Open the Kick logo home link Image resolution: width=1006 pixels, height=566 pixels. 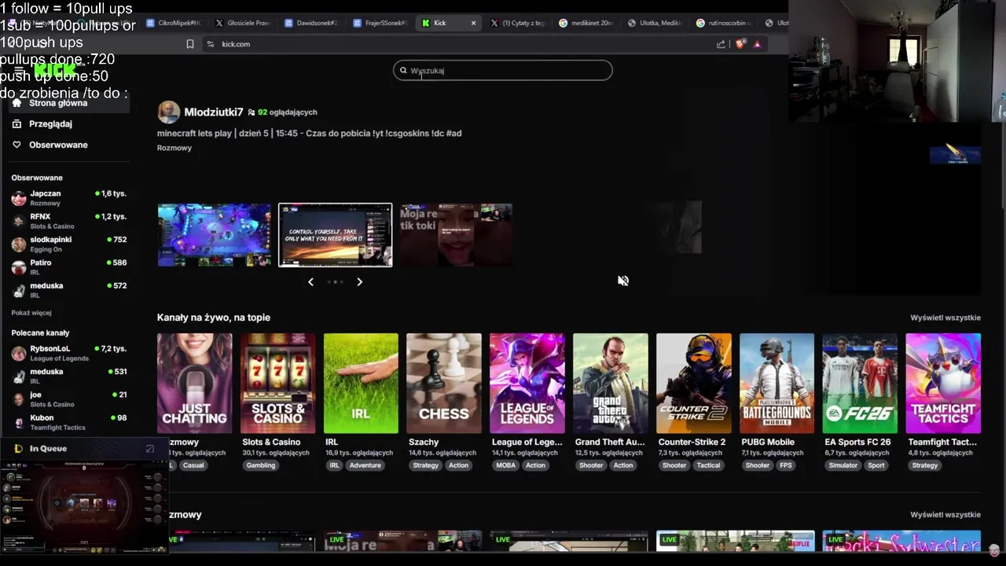(55, 72)
